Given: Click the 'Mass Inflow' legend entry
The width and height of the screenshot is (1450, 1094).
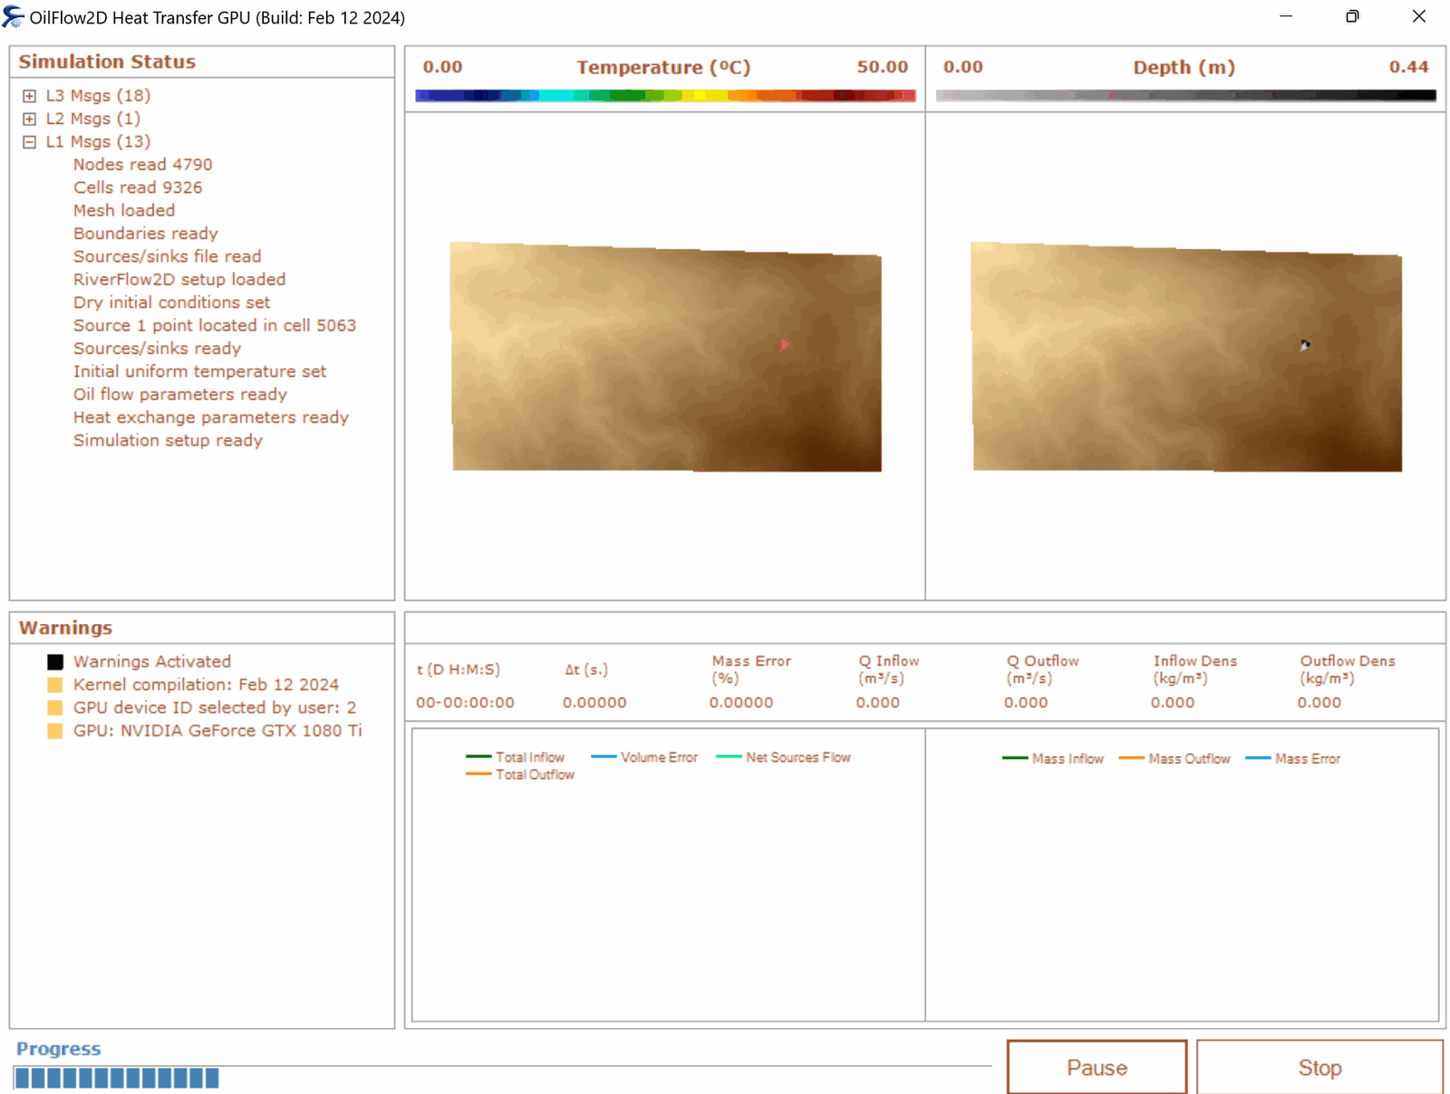Looking at the screenshot, I should (1053, 759).
